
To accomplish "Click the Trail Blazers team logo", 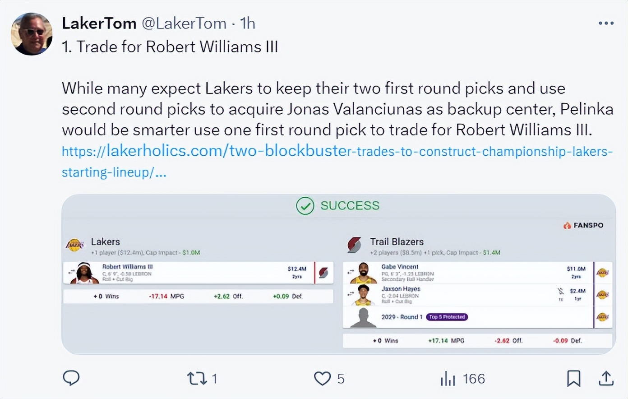I will click(354, 245).
